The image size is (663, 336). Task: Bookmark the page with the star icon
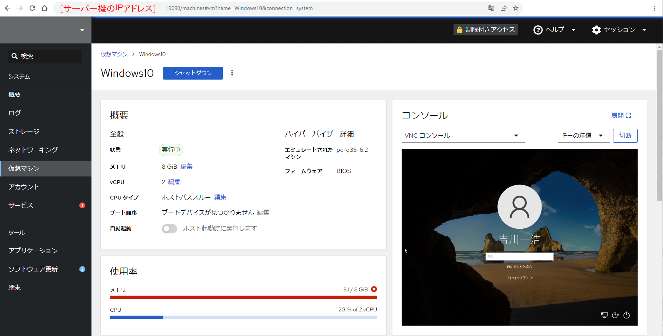[x=516, y=8]
